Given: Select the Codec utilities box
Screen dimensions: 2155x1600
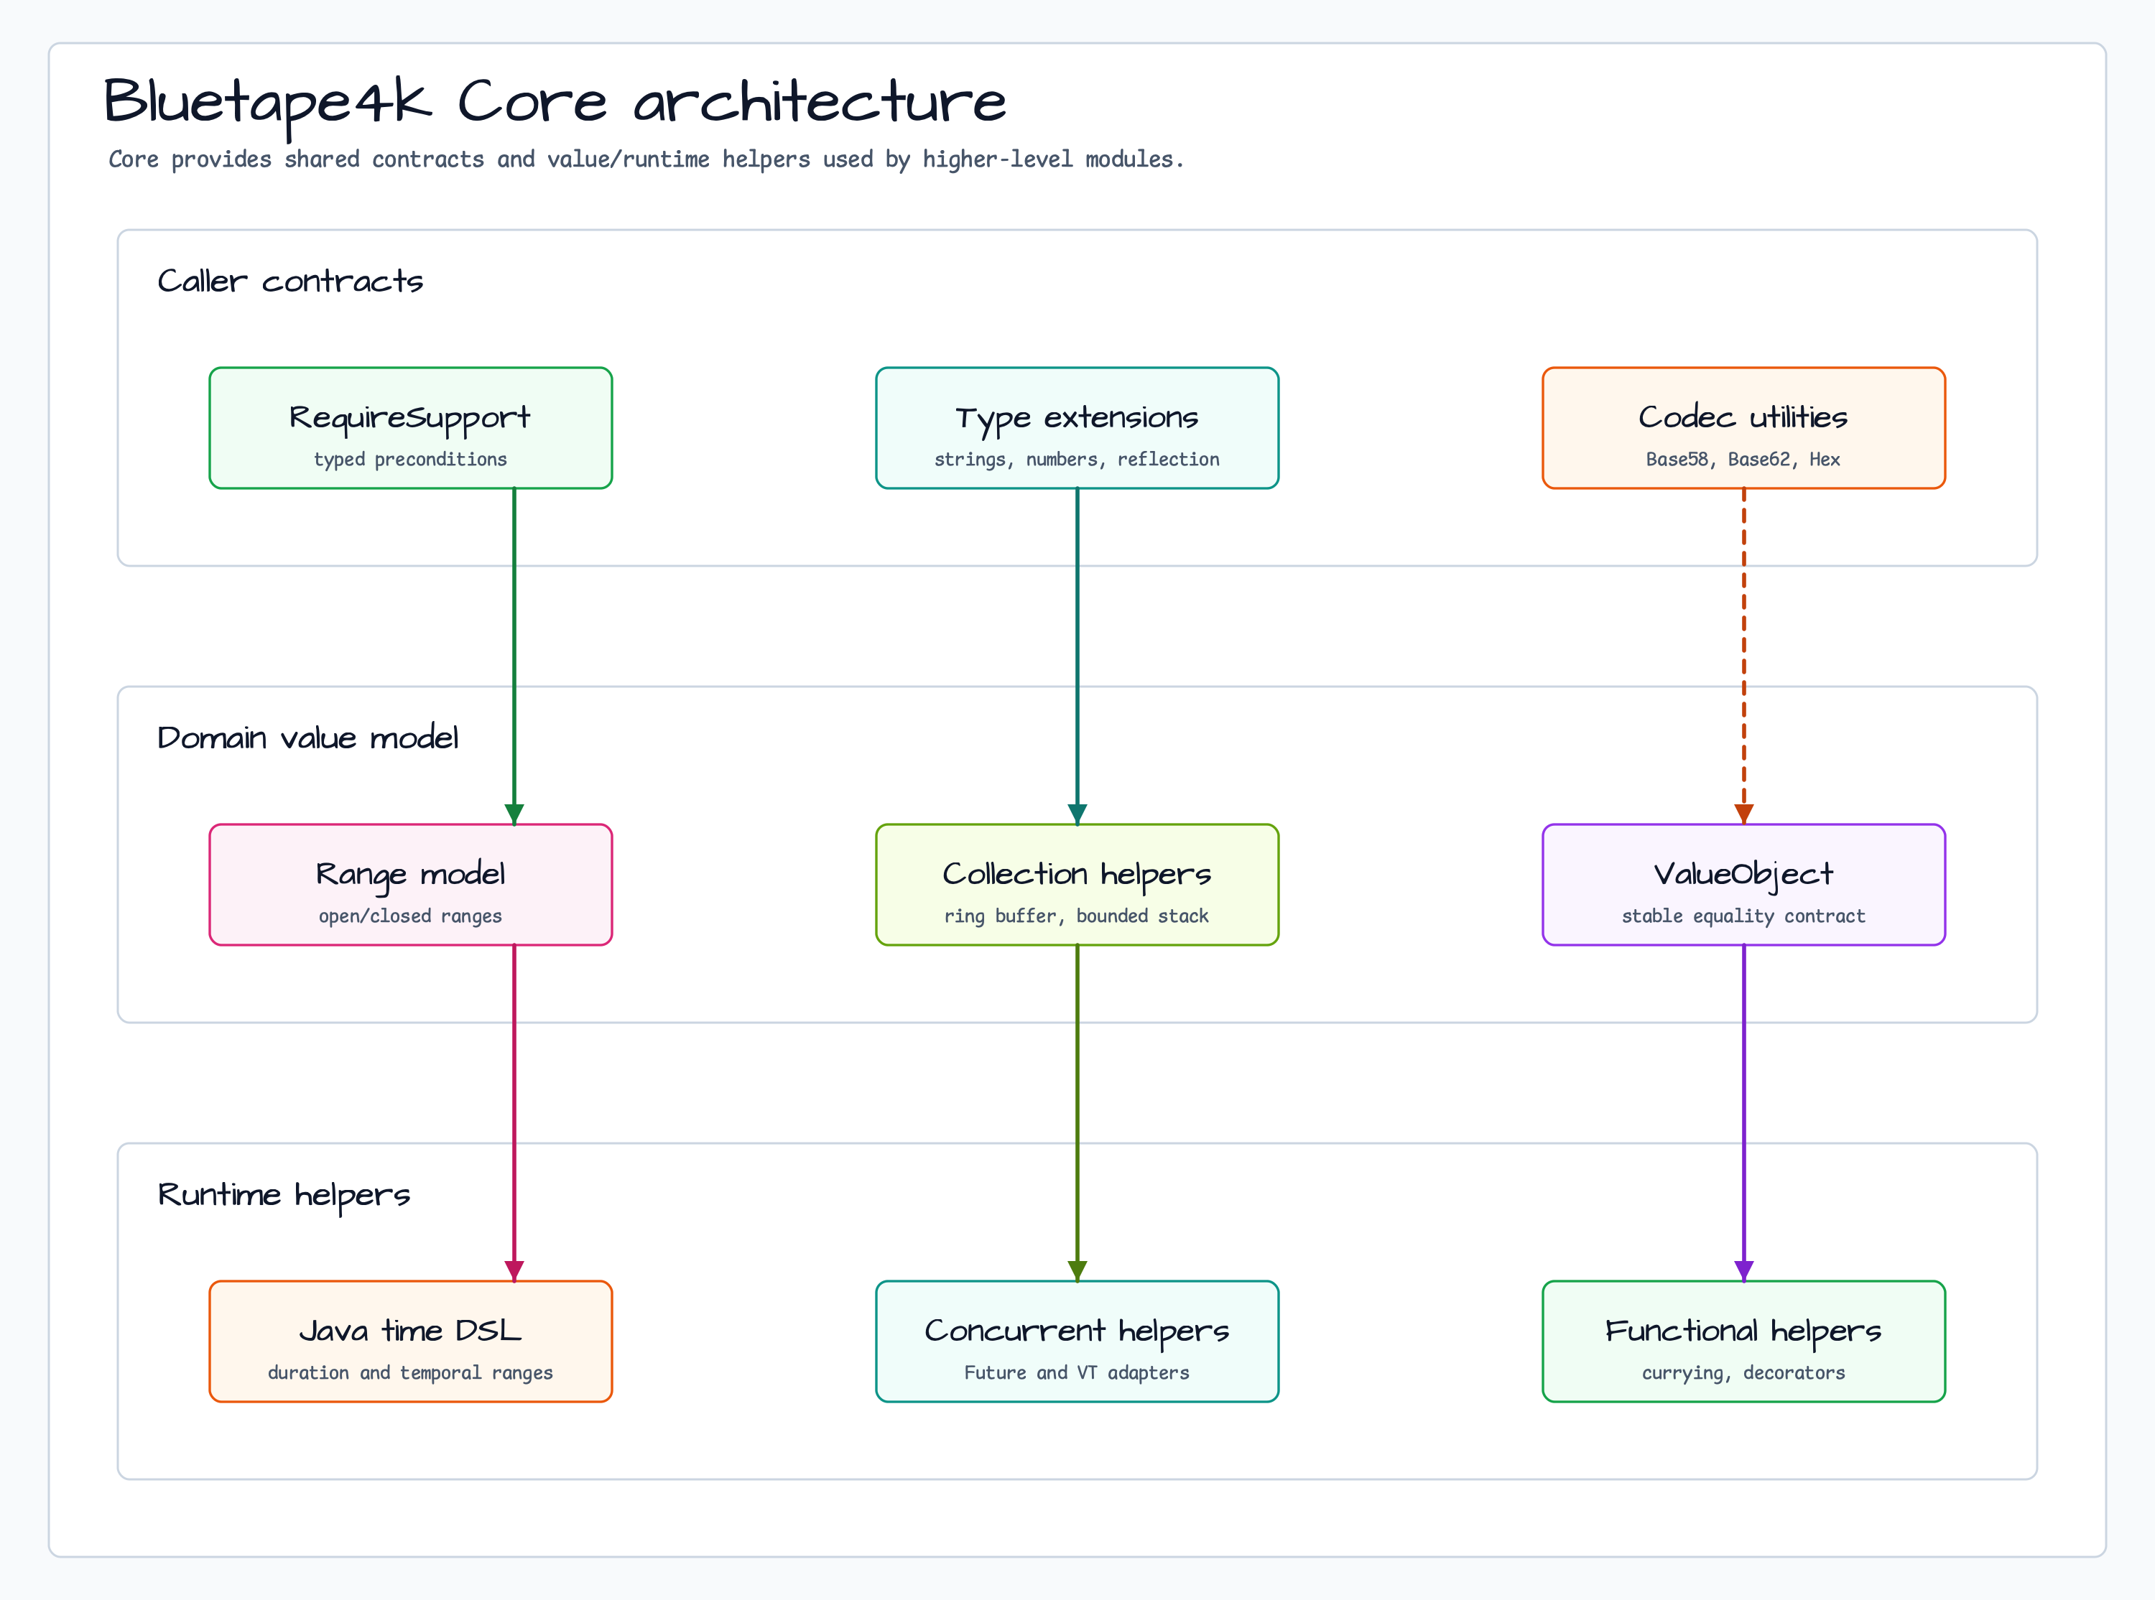Looking at the screenshot, I should pyautogui.click(x=1743, y=427).
